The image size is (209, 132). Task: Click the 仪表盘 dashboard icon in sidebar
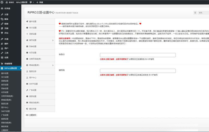[2, 8]
